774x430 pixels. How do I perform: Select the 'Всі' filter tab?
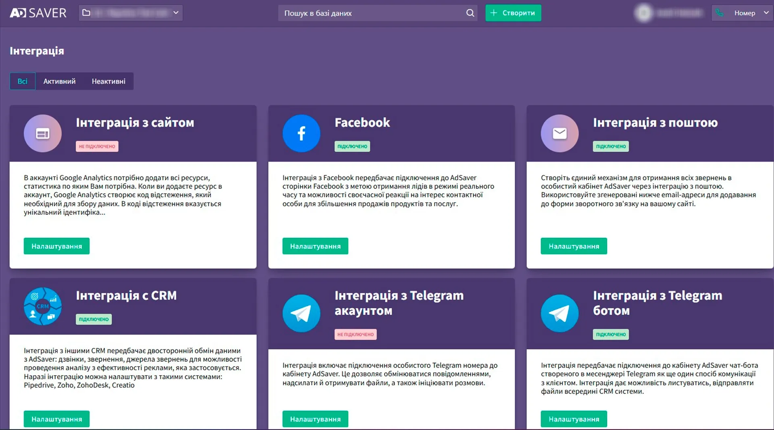pos(23,81)
